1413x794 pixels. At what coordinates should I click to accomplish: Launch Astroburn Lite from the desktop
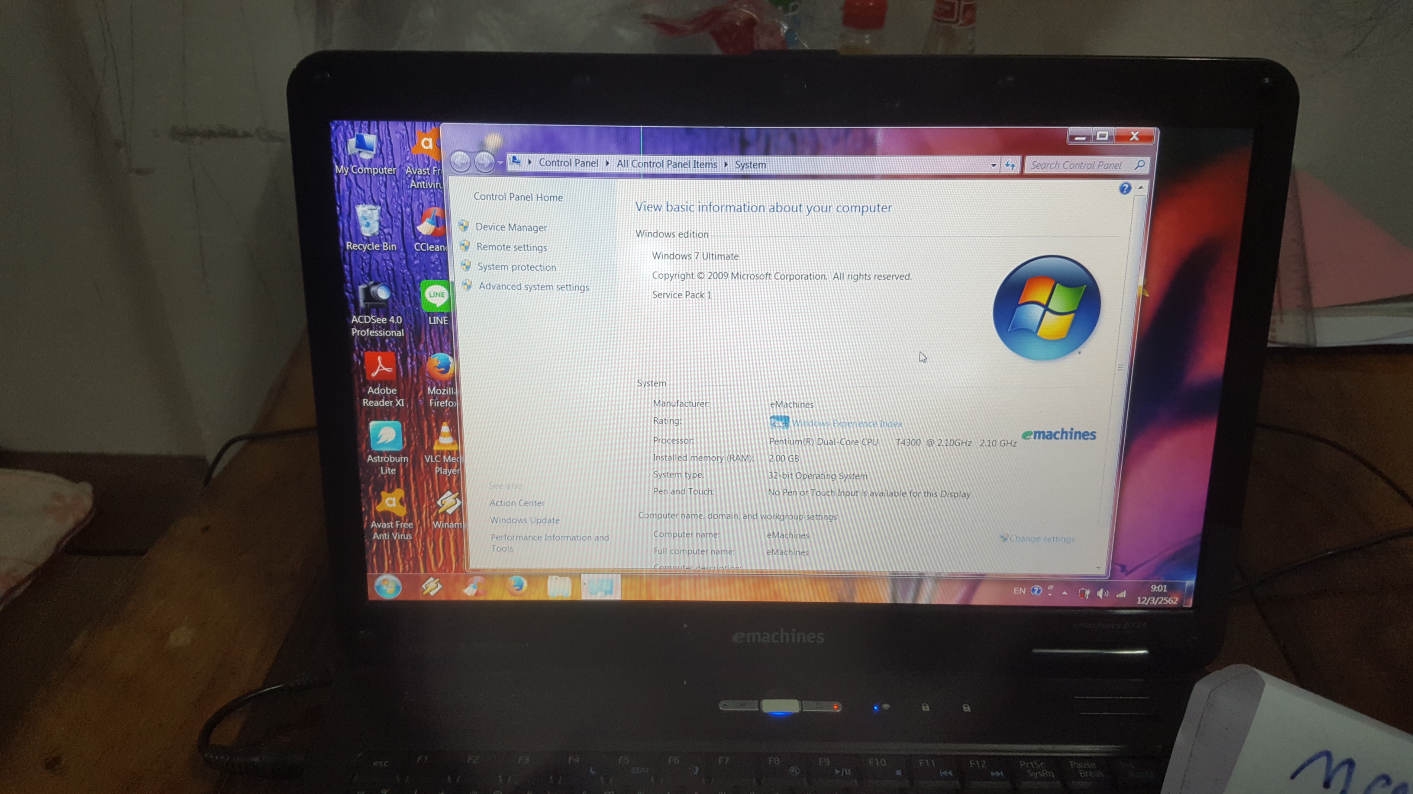tap(387, 448)
